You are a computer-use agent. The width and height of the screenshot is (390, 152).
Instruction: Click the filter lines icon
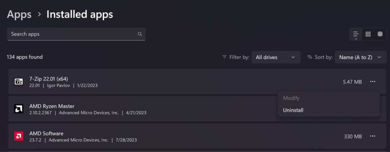[224, 57]
